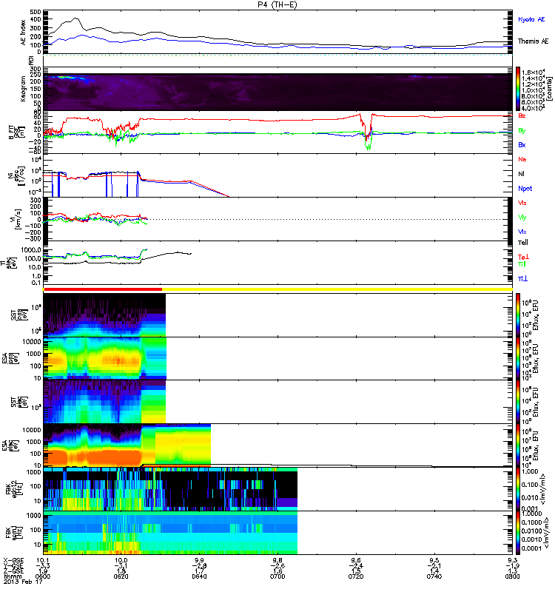Click the 0700 time tick label

point(277,576)
